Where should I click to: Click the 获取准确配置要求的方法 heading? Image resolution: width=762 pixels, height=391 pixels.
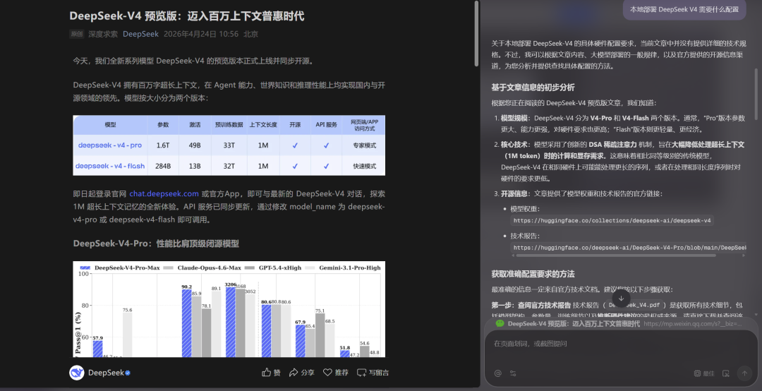coord(533,275)
